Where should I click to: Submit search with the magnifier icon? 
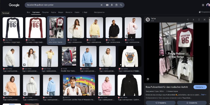[121, 5]
